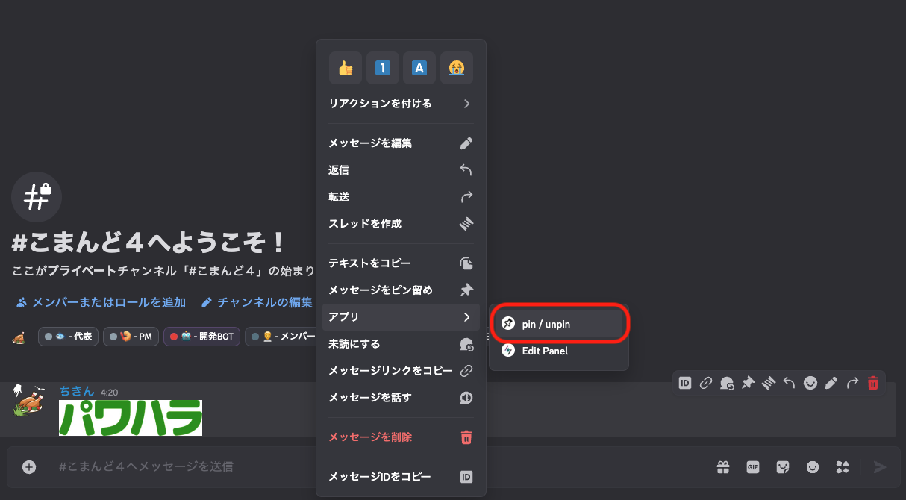Image resolution: width=906 pixels, height=500 pixels.
Task: Open the green パワハラ image
Action: pyautogui.click(x=131, y=418)
